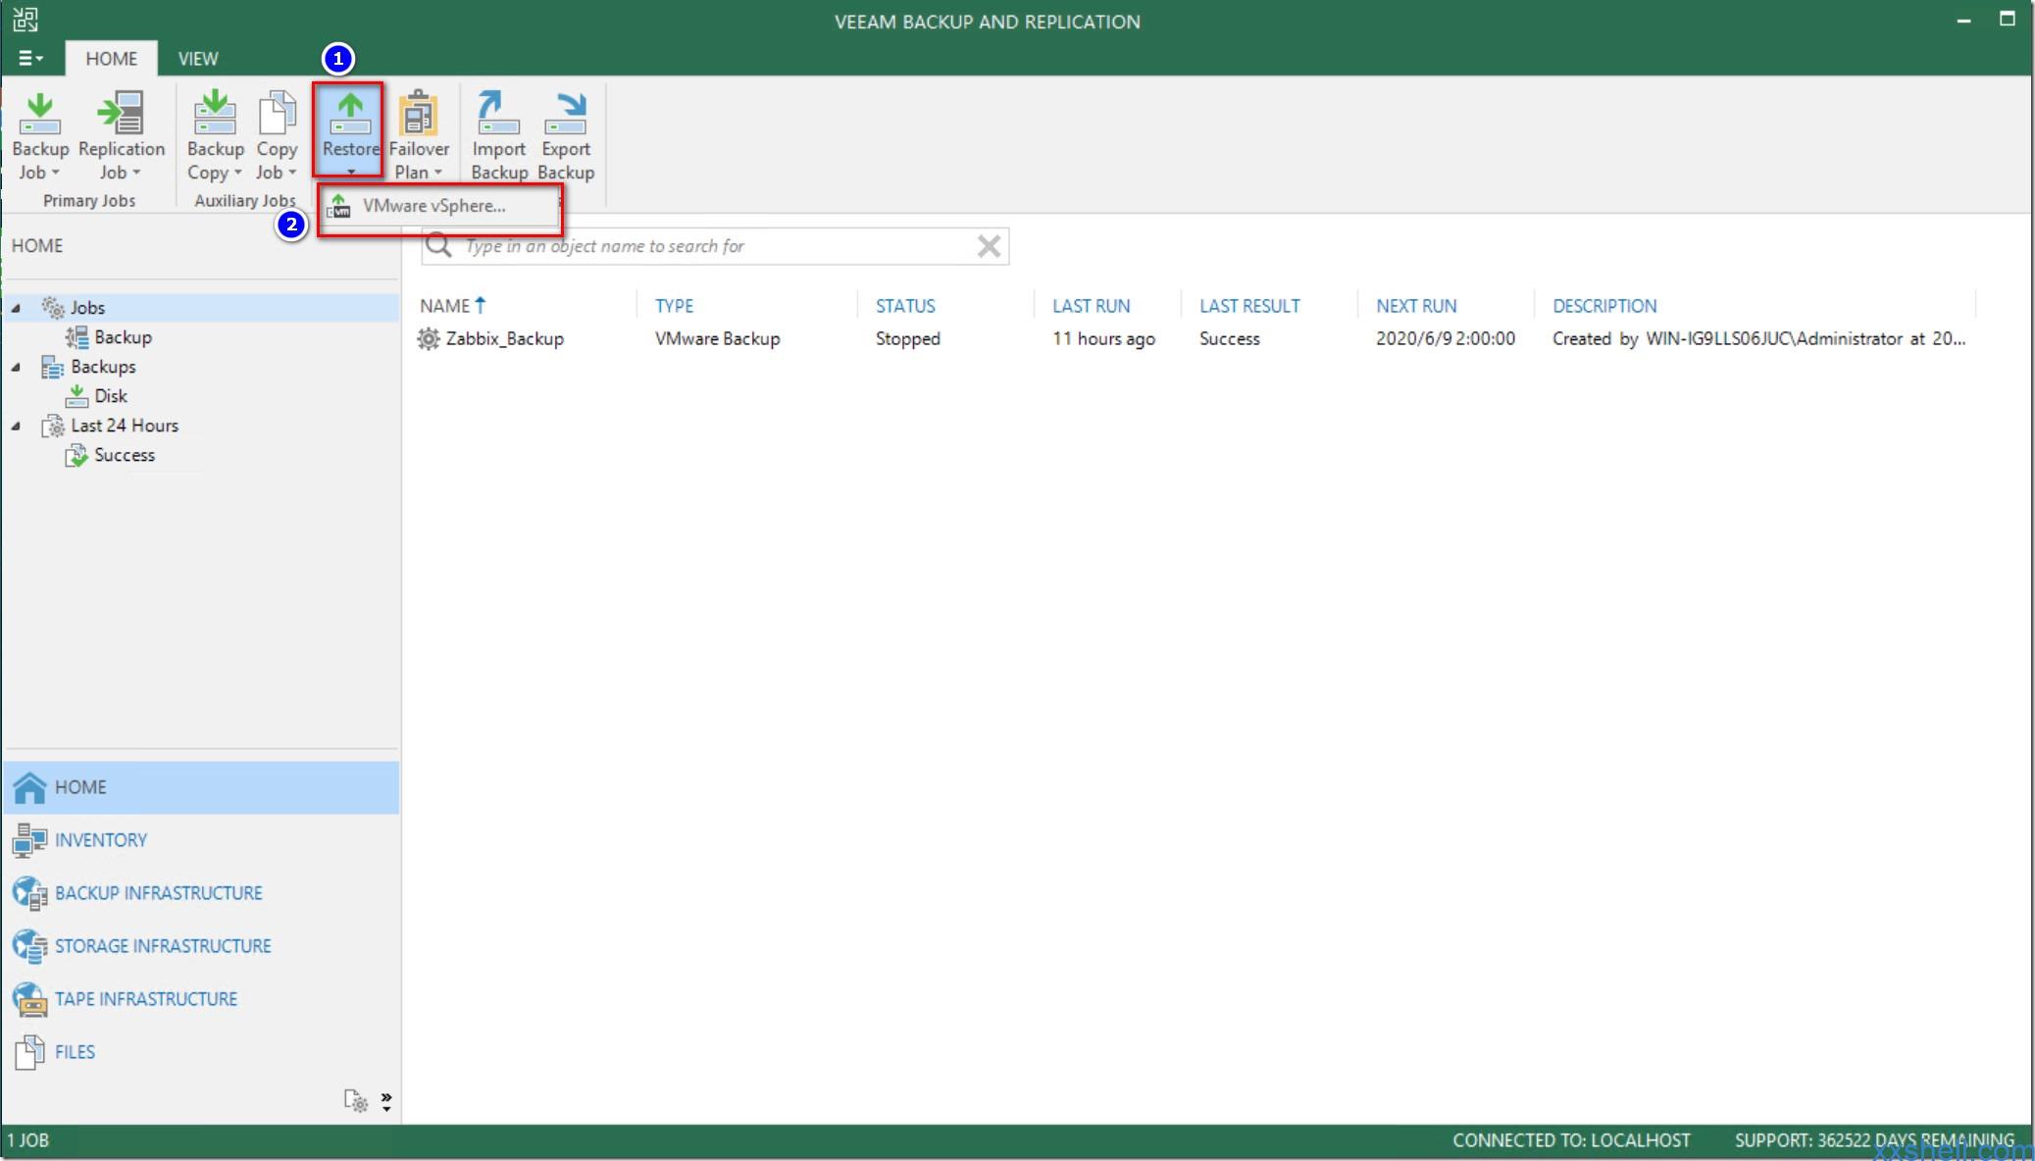
Task: Select Jobs in the tree
Action: [87, 308]
